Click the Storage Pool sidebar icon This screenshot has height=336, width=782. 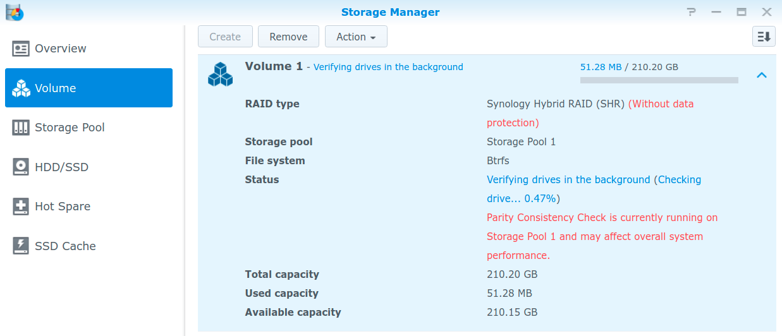(21, 128)
